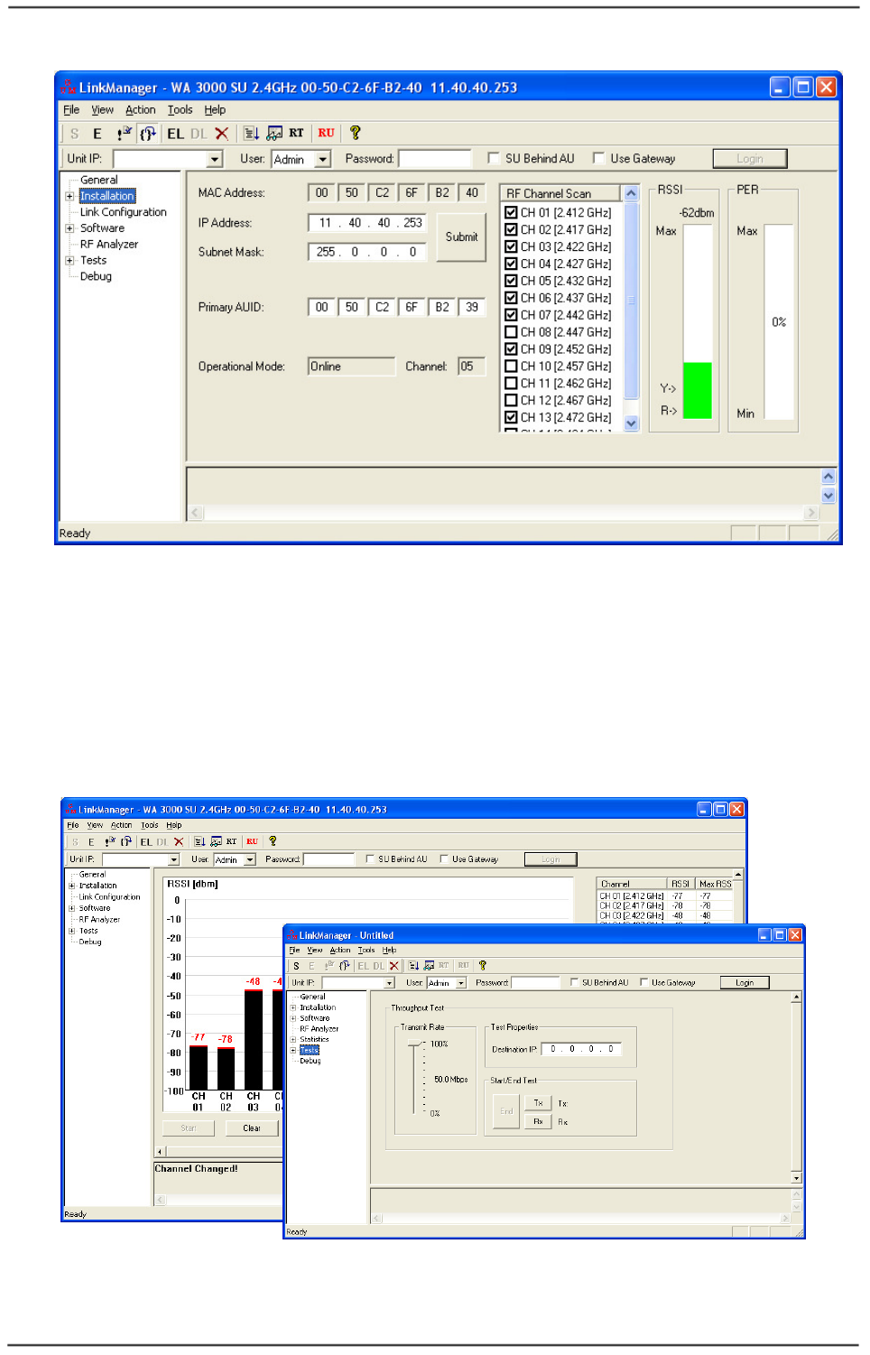Click the Clear button below the RSSI chart

[x=252, y=1128]
